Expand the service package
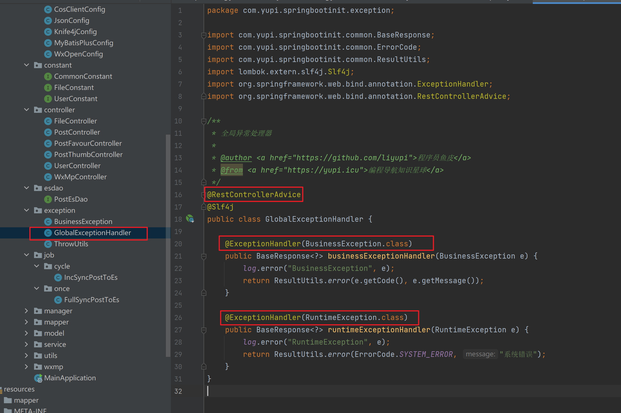The height and width of the screenshot is (413, 621). (x=27, y=344)
